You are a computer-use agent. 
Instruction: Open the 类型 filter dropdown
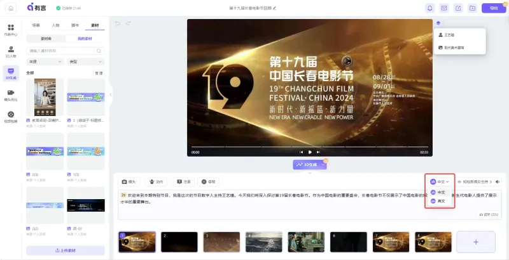click(x=86, y=62)
